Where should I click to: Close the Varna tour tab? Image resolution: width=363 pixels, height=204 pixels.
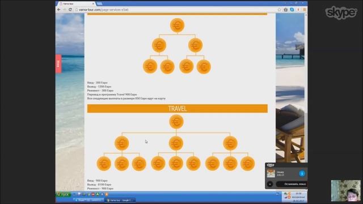93,4
